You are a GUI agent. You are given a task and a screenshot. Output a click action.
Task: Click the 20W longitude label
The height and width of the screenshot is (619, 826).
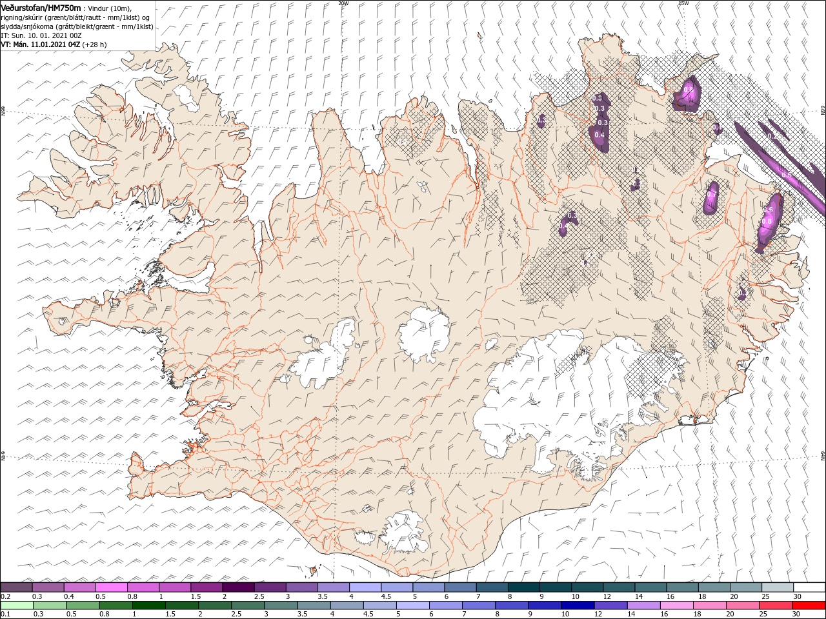tap(343, 3)
